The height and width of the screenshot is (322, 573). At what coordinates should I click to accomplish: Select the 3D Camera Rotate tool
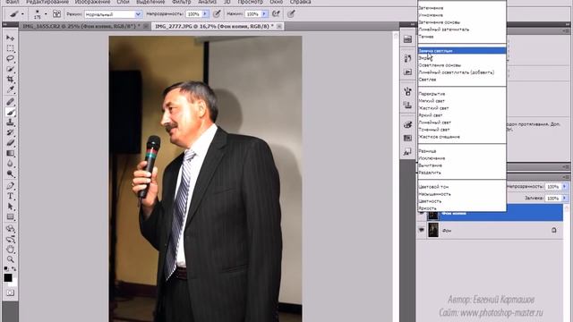click(x=10, y=239)
